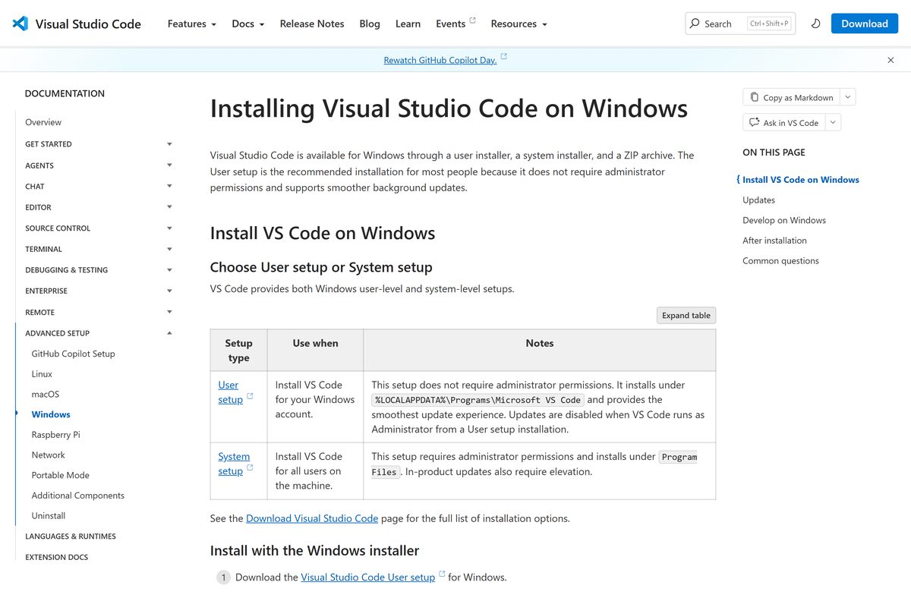Dismiss the GitHub Copilot Day banner

(x=891, y=60)
